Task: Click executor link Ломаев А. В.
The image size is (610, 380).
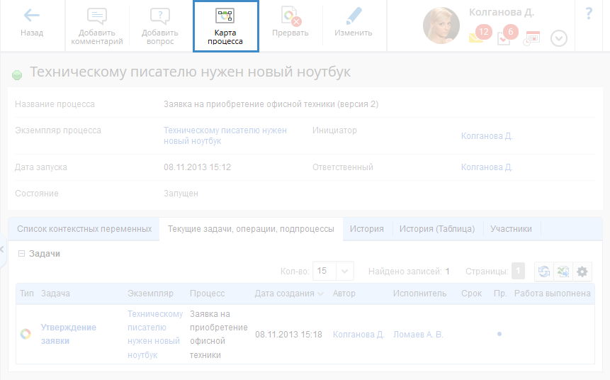Action: click(x=418, y=334)
